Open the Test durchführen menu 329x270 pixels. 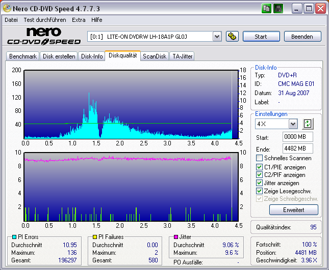(x=45, y=20)
